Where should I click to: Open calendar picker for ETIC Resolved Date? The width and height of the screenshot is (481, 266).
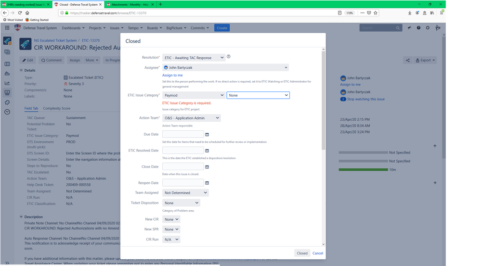[207, 151]
